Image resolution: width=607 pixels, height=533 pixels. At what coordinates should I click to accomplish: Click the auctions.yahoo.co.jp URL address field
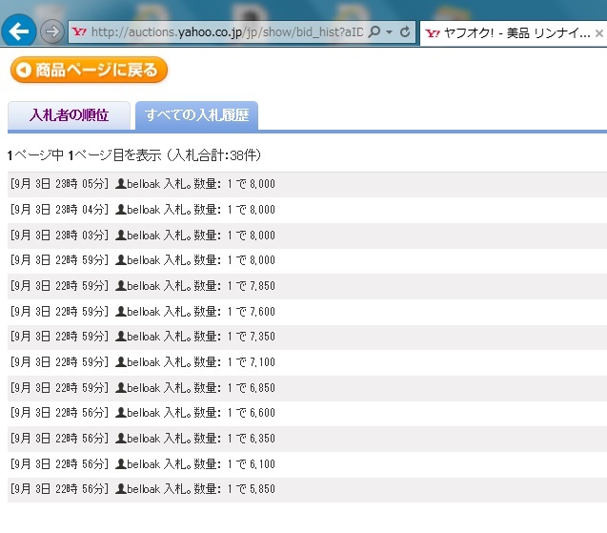coord(227,31)
